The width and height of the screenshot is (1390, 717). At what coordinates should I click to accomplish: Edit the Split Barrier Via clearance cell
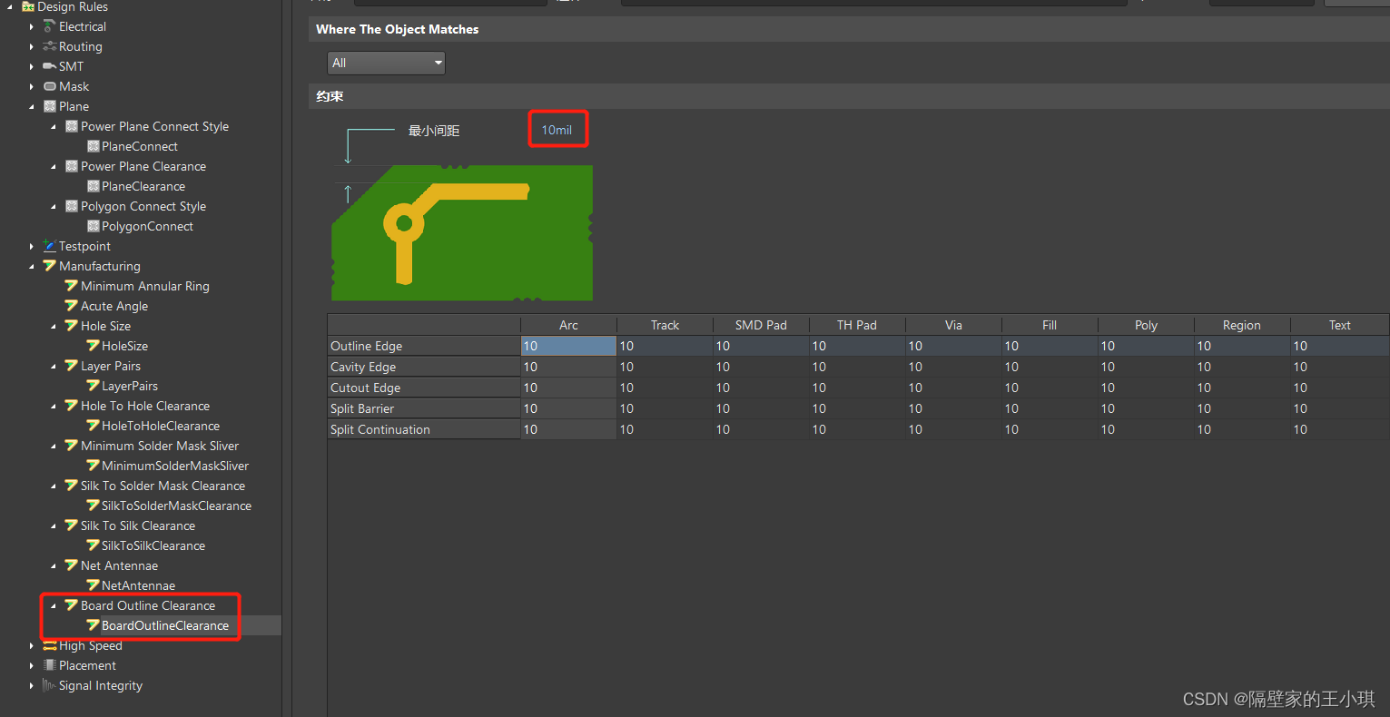point(952,408)
